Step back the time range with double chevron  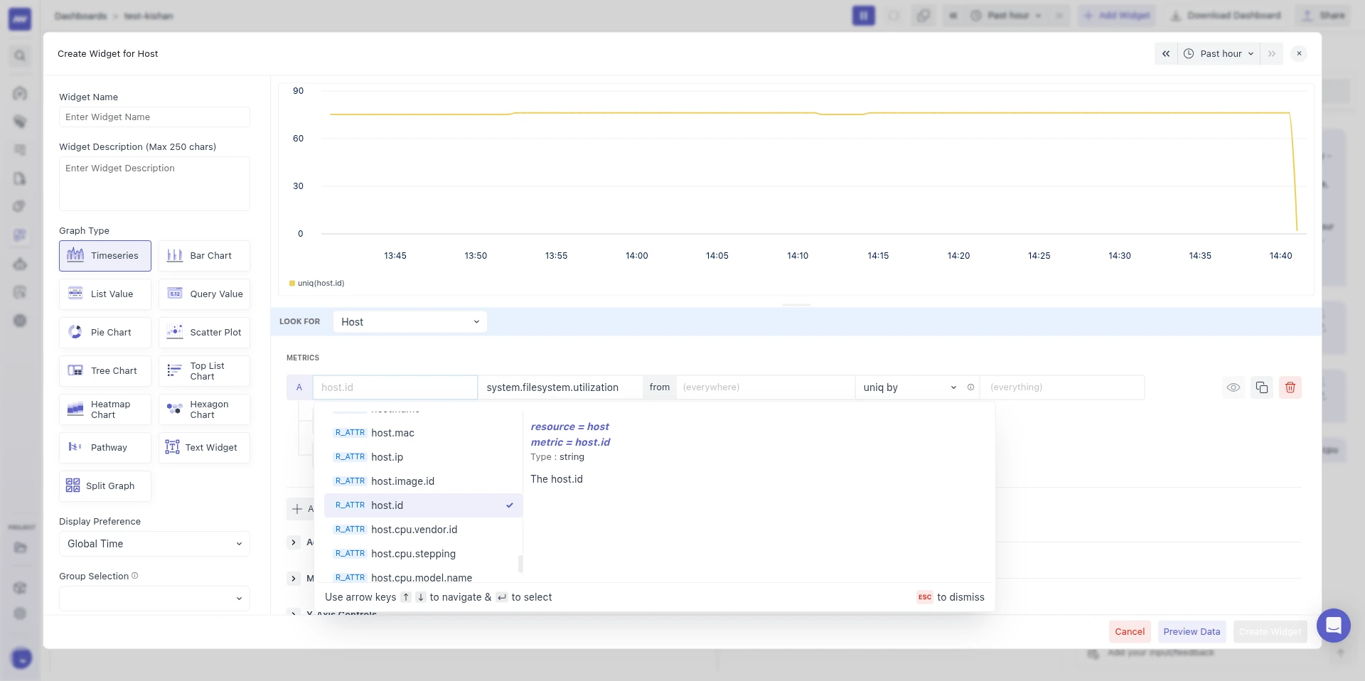click(x=1166, y=53)
